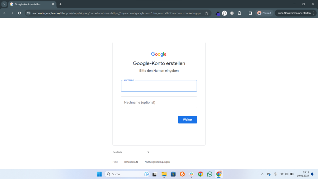Screen dimensions: 318x179
Task: Open the Chrome side panel
Action: pos(250,13)
